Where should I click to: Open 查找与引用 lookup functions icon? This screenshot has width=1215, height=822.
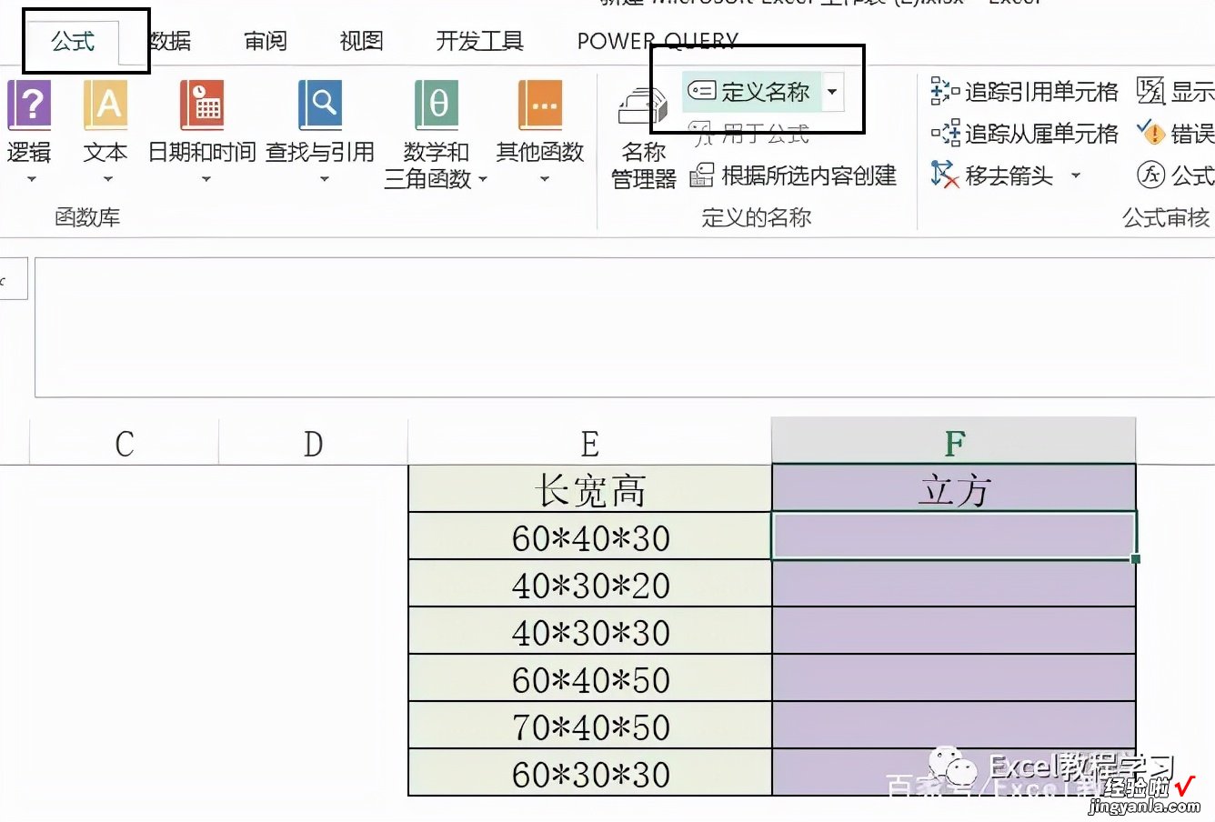coord(320,105)
